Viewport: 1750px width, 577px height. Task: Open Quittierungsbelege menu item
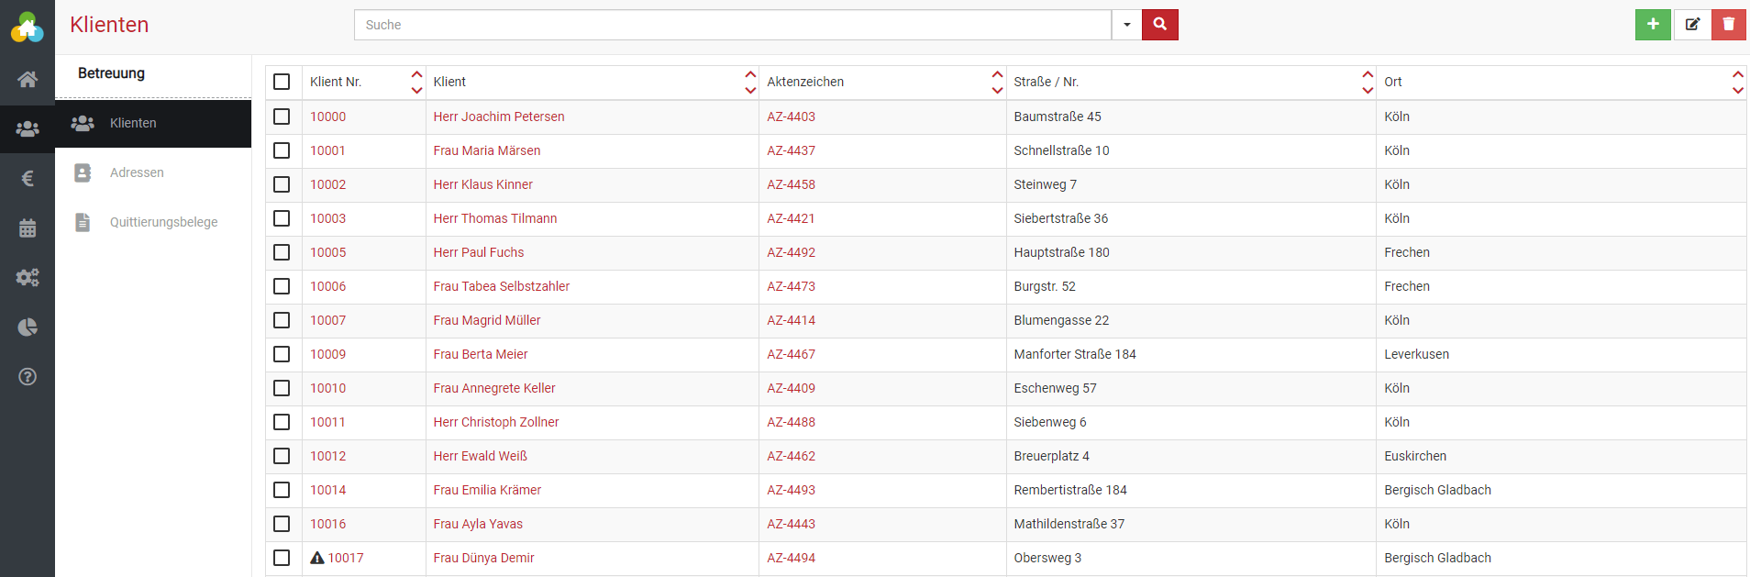163,222
